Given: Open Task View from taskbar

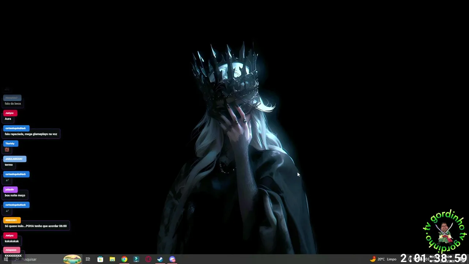Looking at the screenshot, I should pos(88,259).
